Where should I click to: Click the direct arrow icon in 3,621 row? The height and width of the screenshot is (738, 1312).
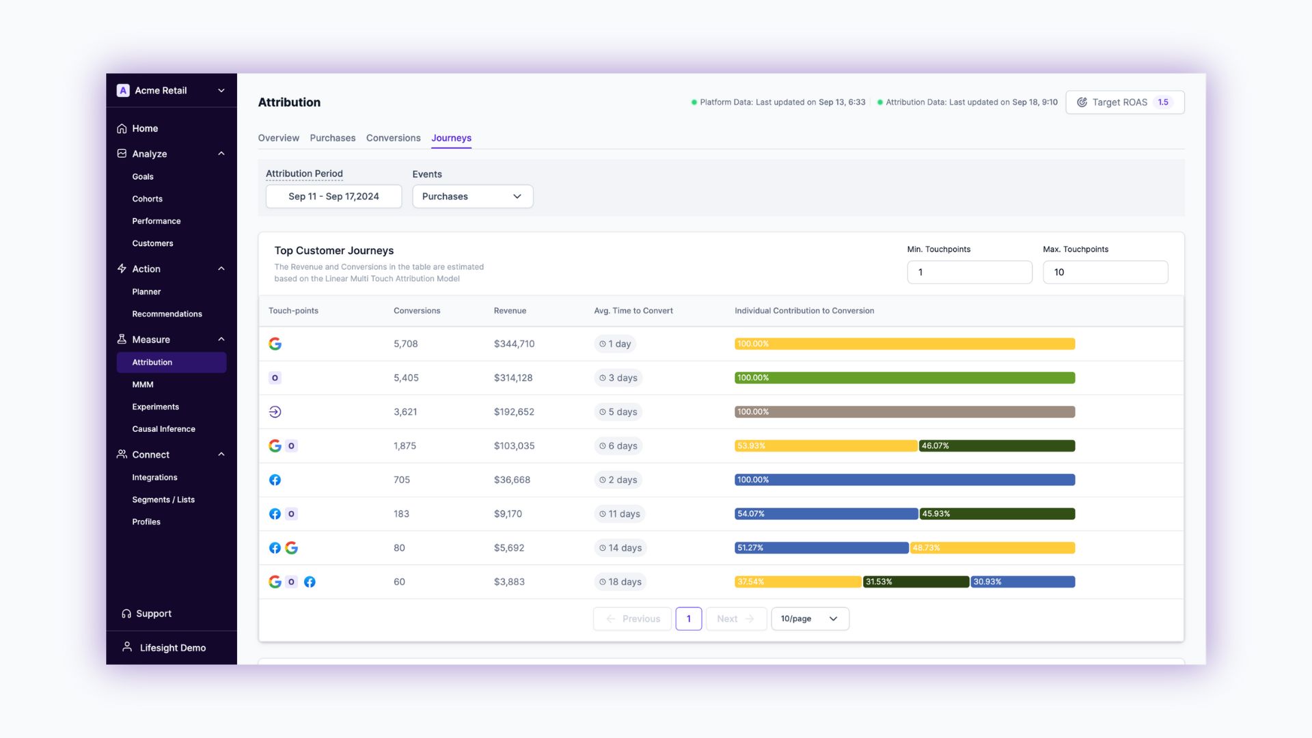275,412
